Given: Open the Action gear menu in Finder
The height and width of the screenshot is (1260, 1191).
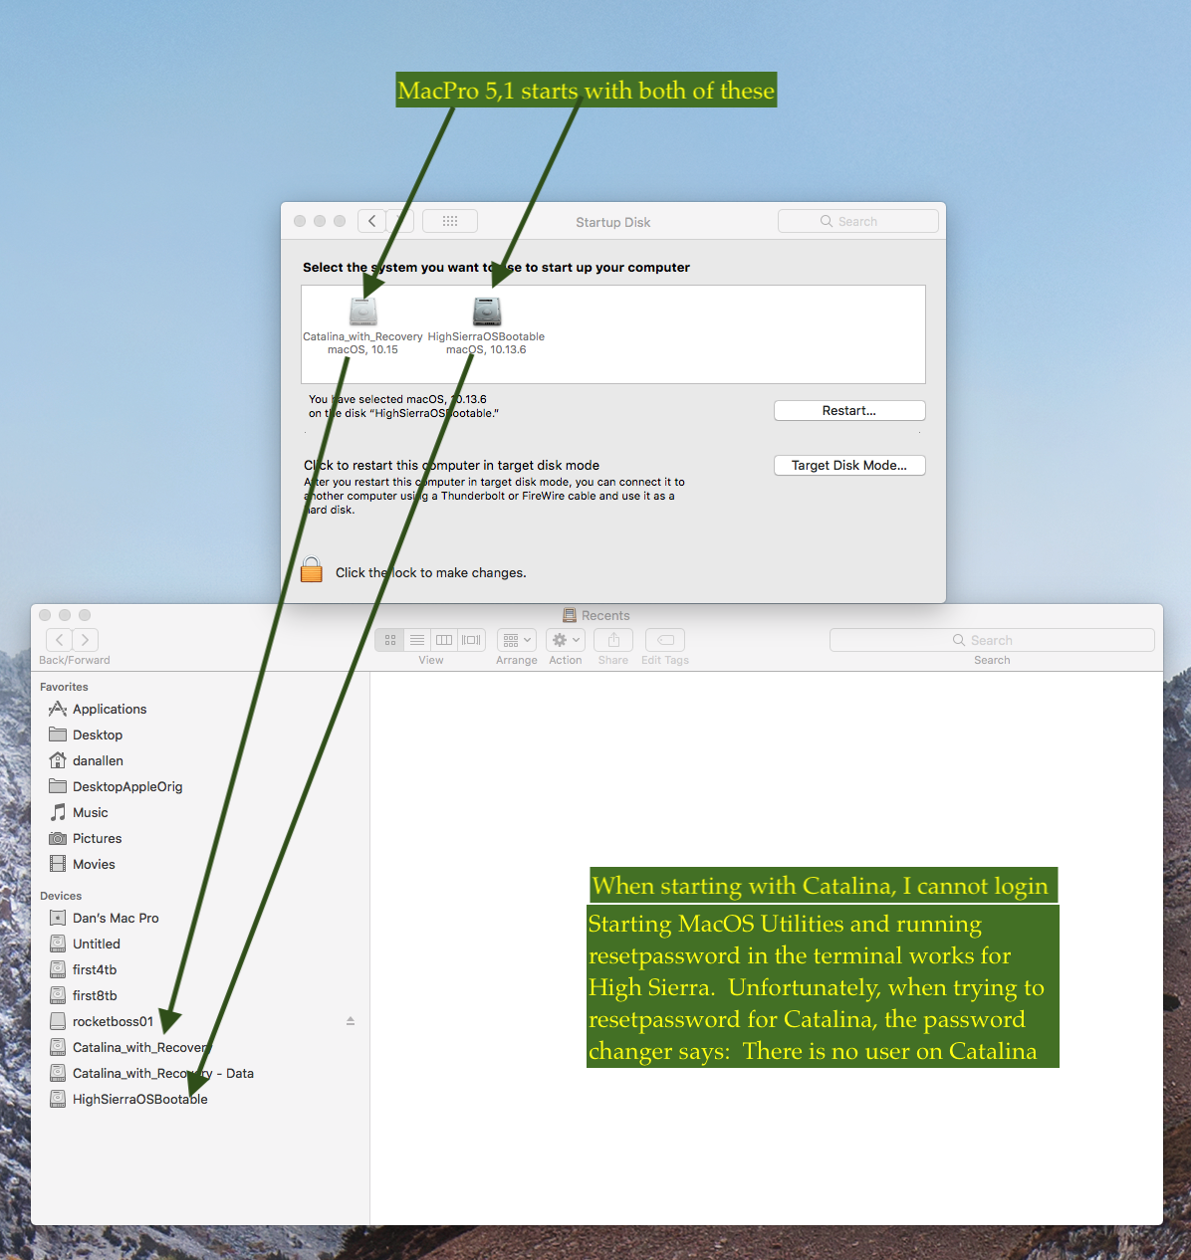Looking at the screenshot, I should pos(565,640).
